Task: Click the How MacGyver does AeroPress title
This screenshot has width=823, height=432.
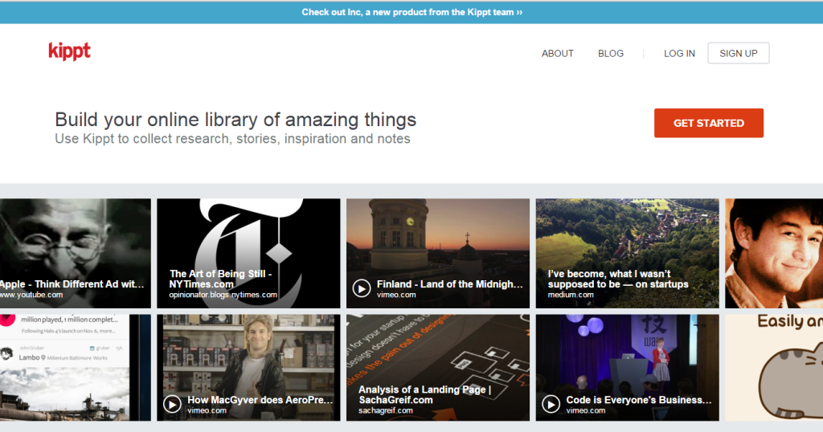Action: [x=260, y=400]
